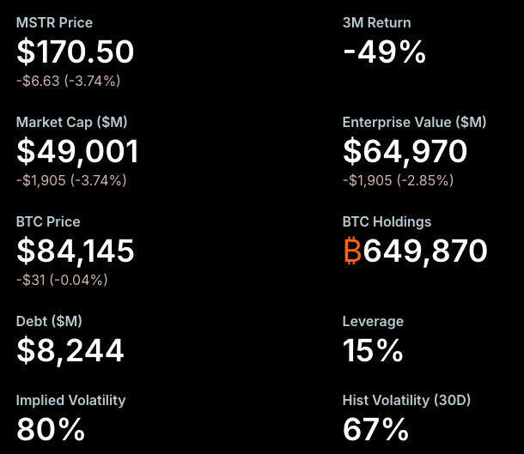
Task: Select the -49% return value
Action: click(384, 52)
